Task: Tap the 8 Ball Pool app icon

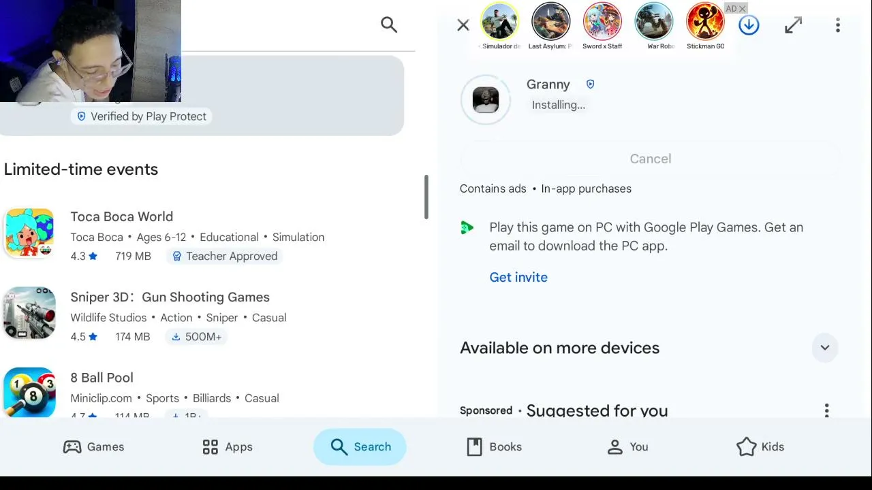Action: [x=29, y=392]
